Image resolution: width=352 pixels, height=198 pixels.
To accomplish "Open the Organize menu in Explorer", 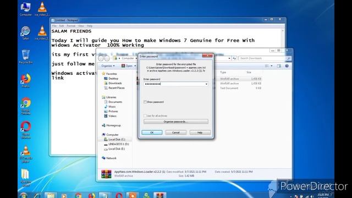I will 108,66.
